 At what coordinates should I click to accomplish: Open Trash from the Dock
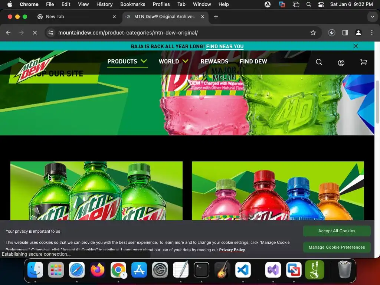tap(344, 269)
